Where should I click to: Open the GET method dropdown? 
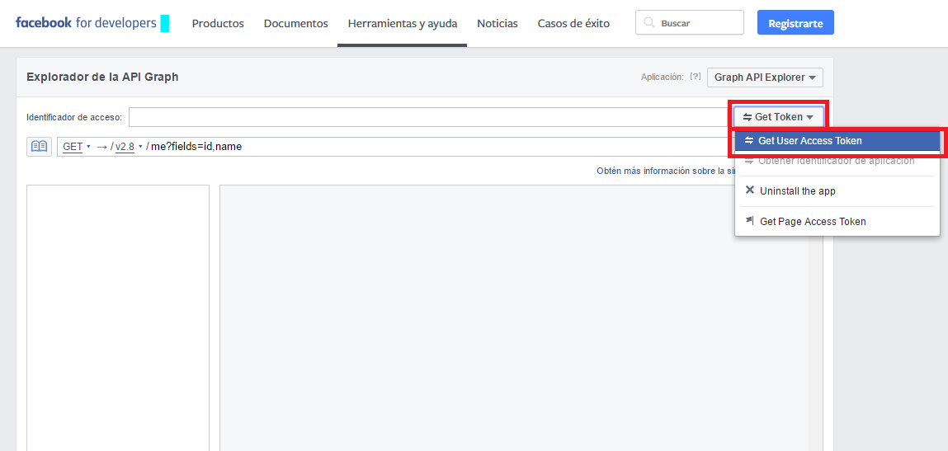[76, 146]
